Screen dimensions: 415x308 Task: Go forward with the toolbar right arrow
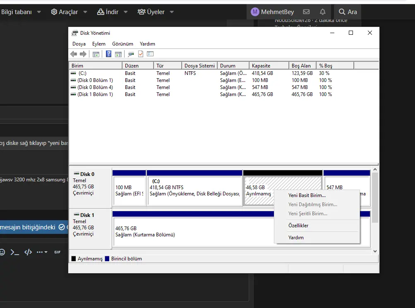coord(83,54)
